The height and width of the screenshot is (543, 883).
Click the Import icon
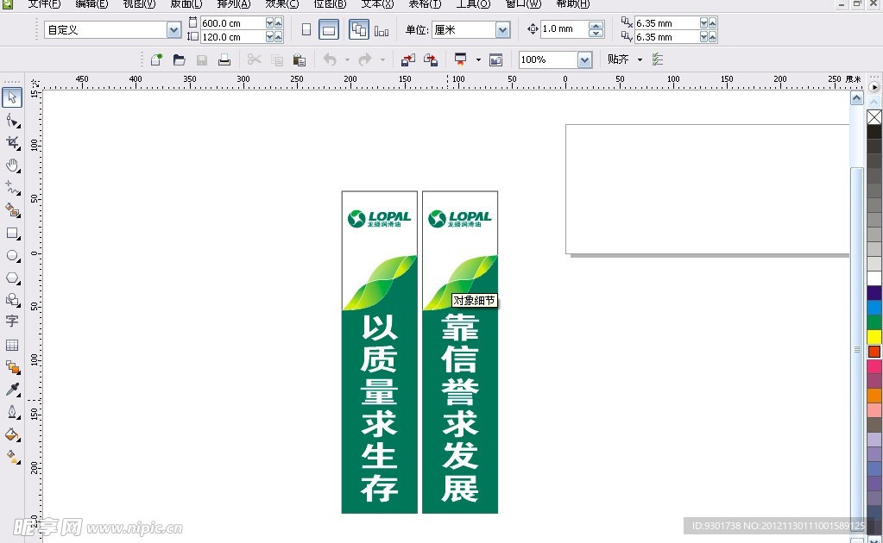coord(407,59)
